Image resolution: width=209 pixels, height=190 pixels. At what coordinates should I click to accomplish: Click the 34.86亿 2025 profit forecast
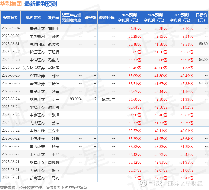click(x=135, y=28)
